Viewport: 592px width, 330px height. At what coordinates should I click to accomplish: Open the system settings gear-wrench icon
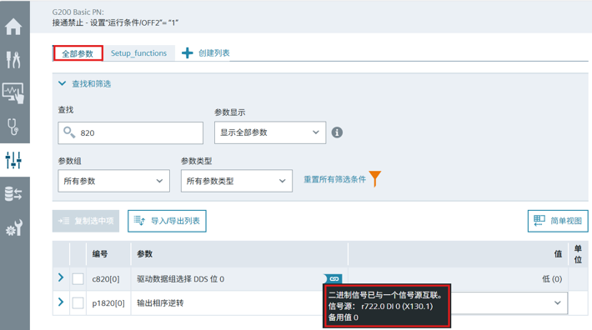[14, 227]
